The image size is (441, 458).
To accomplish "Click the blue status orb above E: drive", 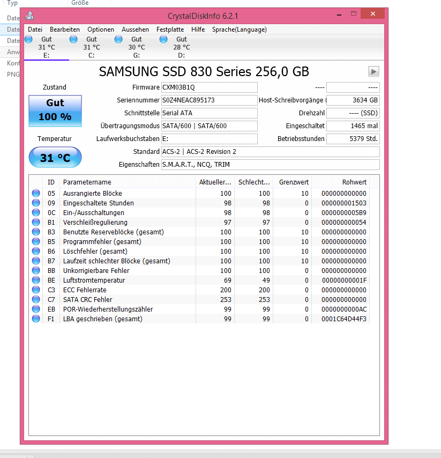I will 28,39.
